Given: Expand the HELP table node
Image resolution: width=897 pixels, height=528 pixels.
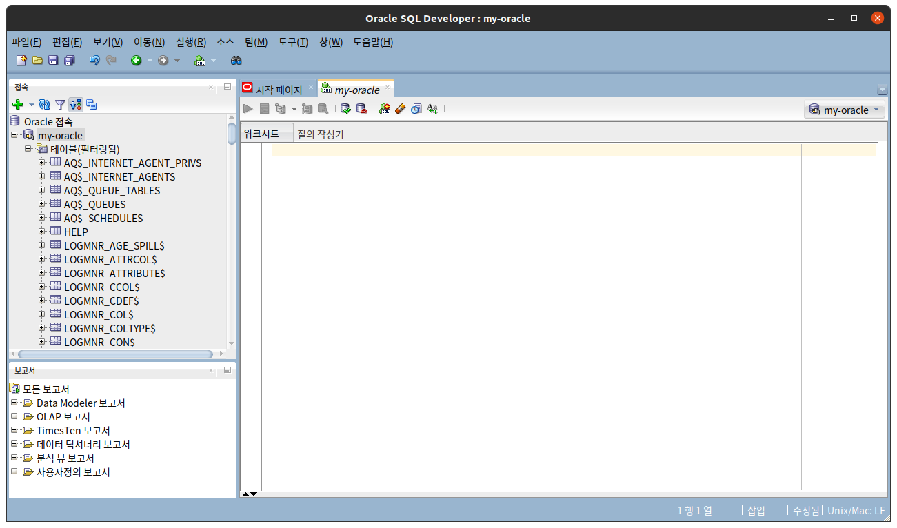Looking at the screenshot, I should pos(42,232).
